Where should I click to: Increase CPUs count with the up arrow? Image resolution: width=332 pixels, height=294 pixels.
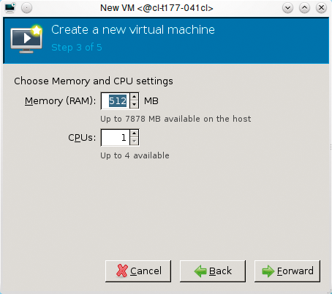tap(134, 133)
